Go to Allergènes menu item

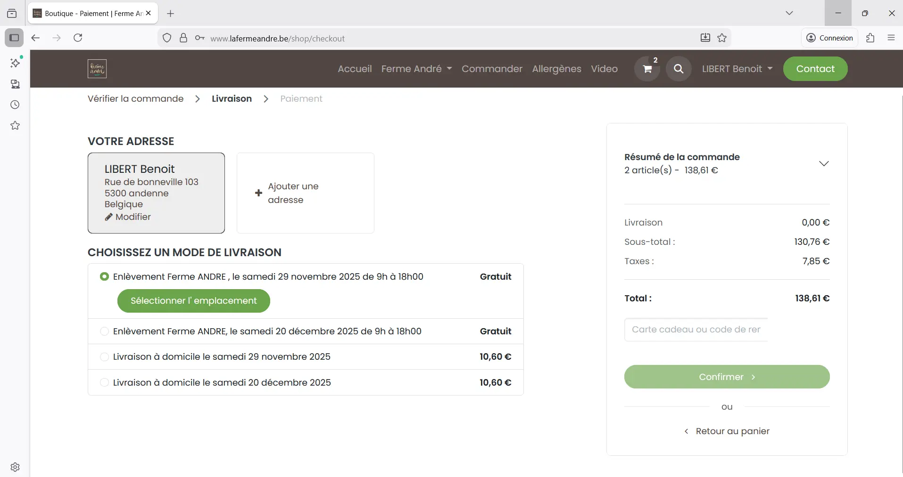pos(556,69)
